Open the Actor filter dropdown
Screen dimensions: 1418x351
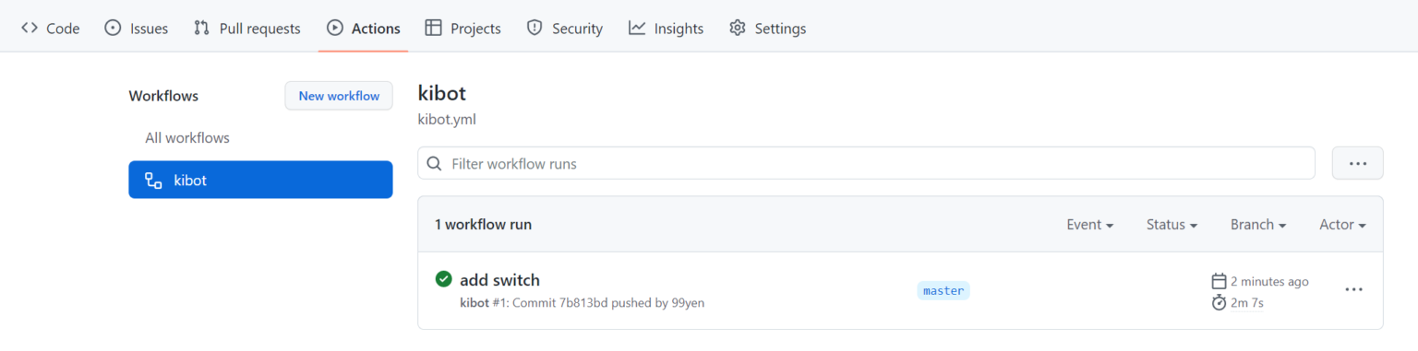point(1342,225)
